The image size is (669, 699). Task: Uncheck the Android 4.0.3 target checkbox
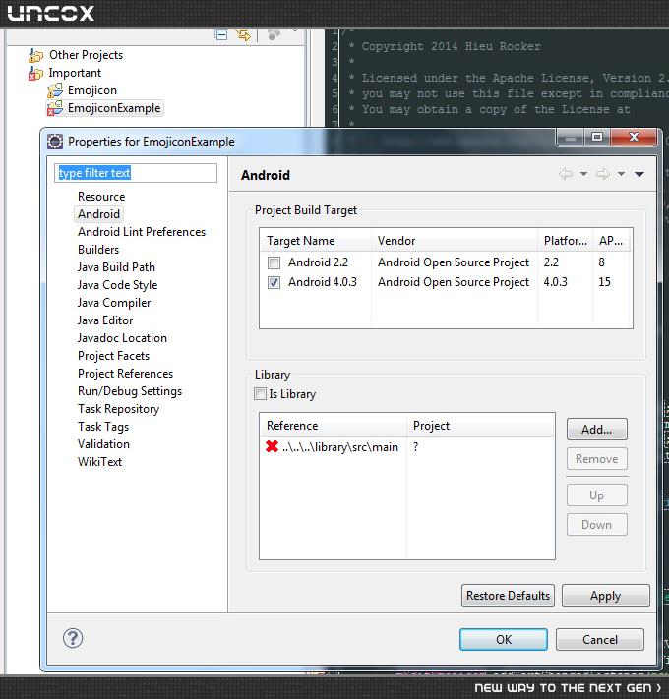coord(274,282)
